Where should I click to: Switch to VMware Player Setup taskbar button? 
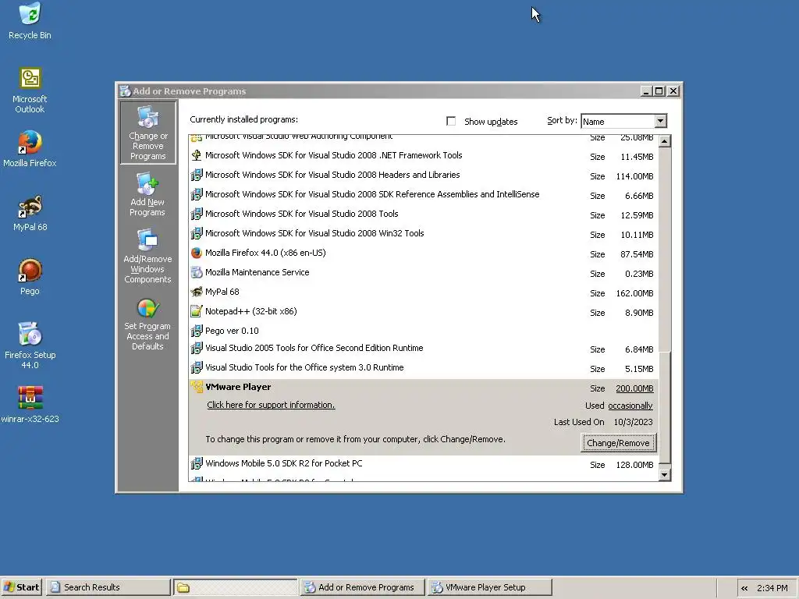(x=489, y=587)
